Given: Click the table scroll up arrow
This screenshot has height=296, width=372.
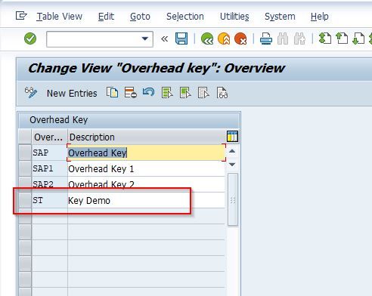Looking at the screenshot, I should point(232,151).
